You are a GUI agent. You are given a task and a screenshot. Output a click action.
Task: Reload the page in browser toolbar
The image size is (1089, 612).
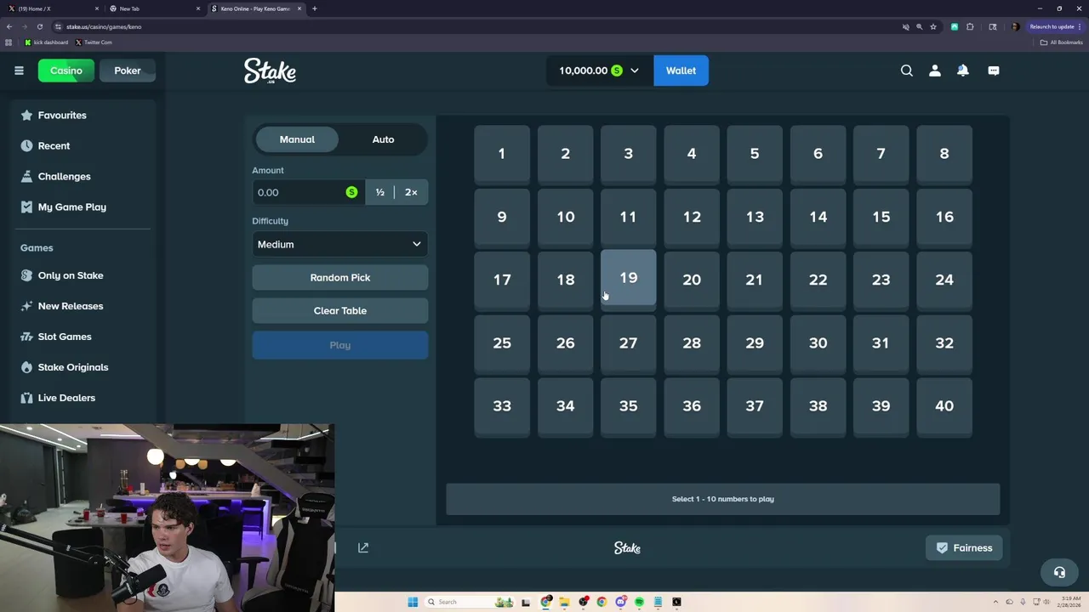pyautogui.click(x=39, y=26)
